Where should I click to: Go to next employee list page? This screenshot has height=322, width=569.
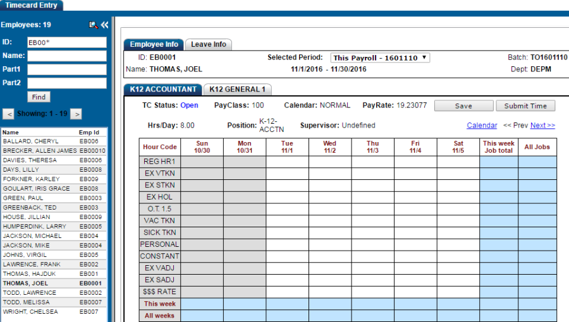tap(76, 114)
